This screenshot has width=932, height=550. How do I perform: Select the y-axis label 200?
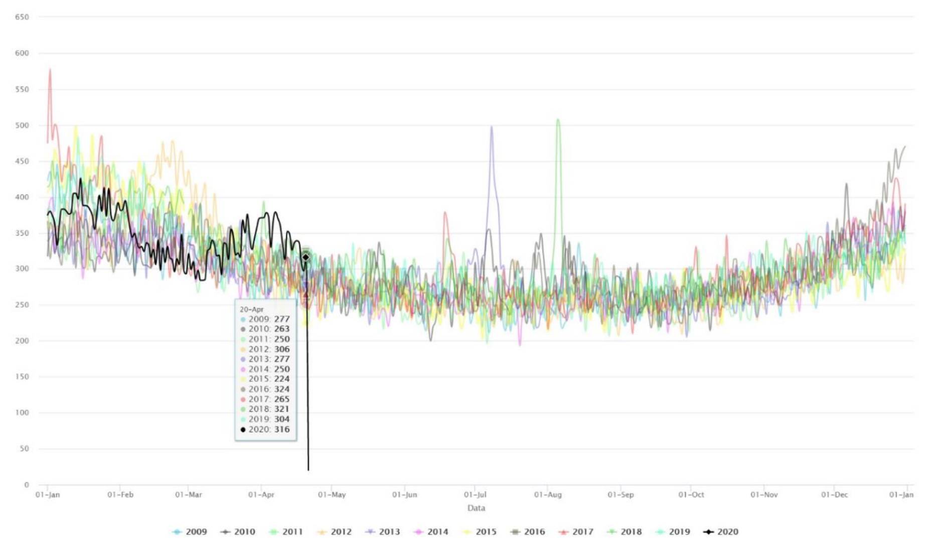point(22,341)
